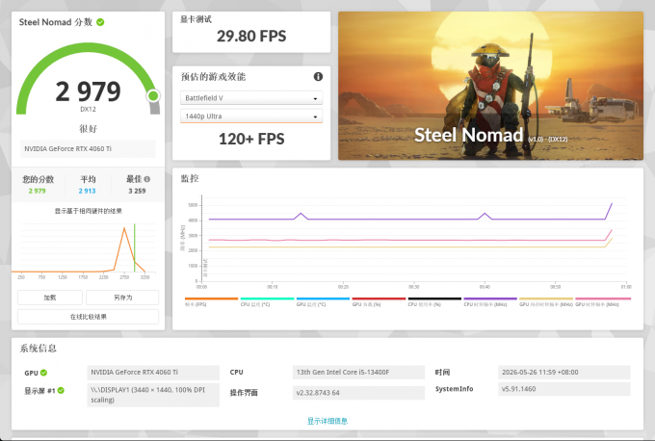
Task: Click the 平均 score value 2 913
Action: [87, 191]
